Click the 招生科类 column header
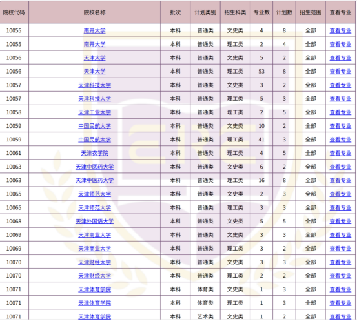357x321 pixels. [x=235, y=12]
